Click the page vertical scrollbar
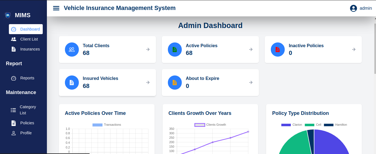The image size is (376, 154). [375, 47]
